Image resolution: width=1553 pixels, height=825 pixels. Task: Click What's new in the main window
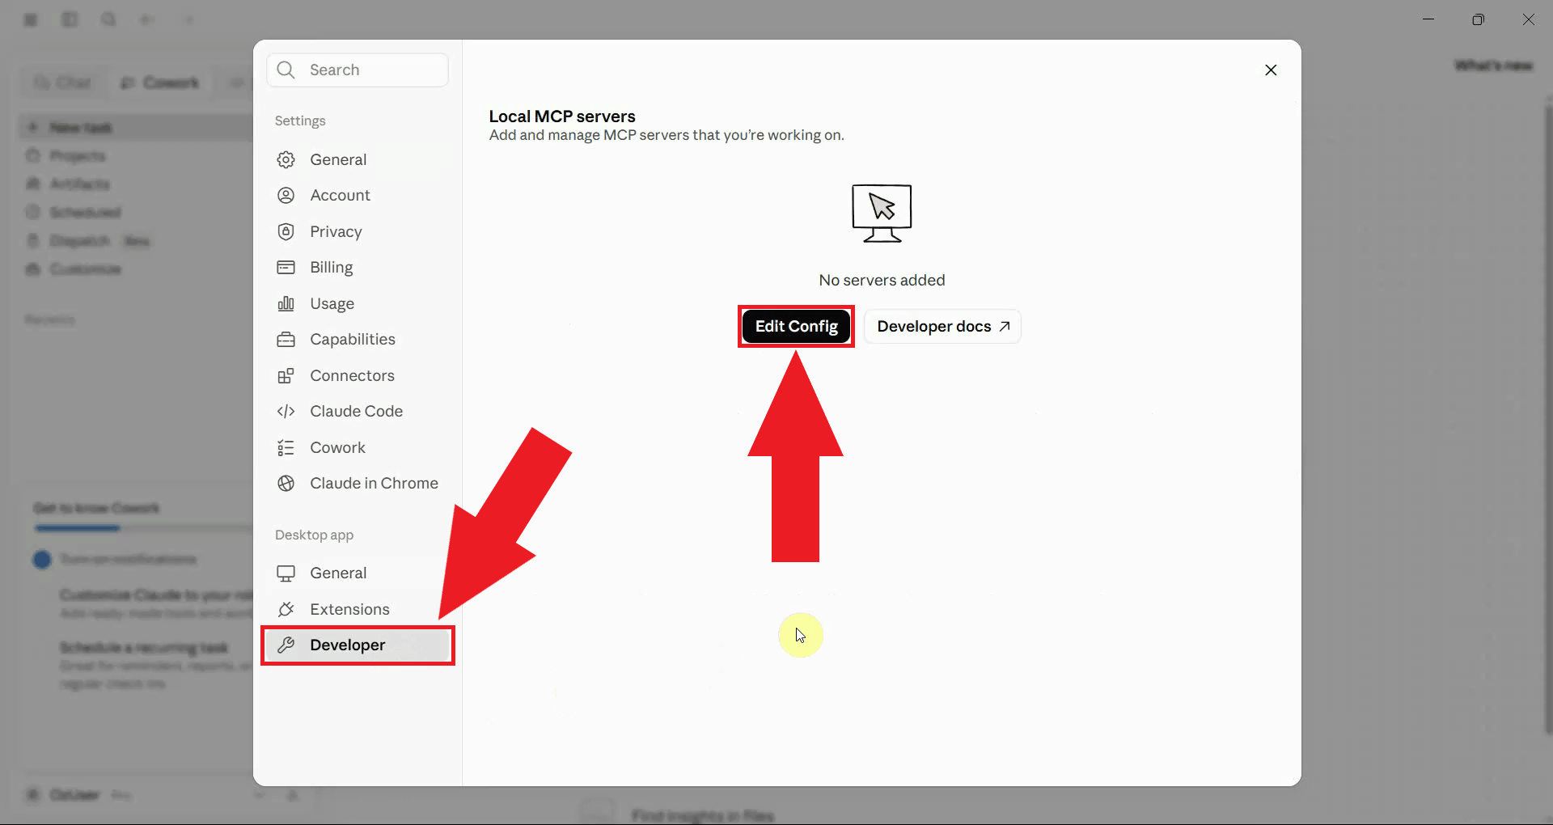point(1493,66)
